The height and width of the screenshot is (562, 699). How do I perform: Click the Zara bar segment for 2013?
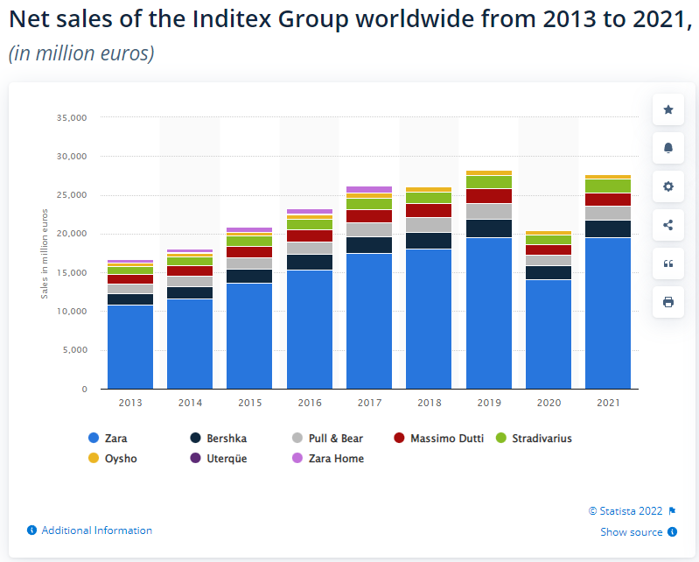click(130, 347)
